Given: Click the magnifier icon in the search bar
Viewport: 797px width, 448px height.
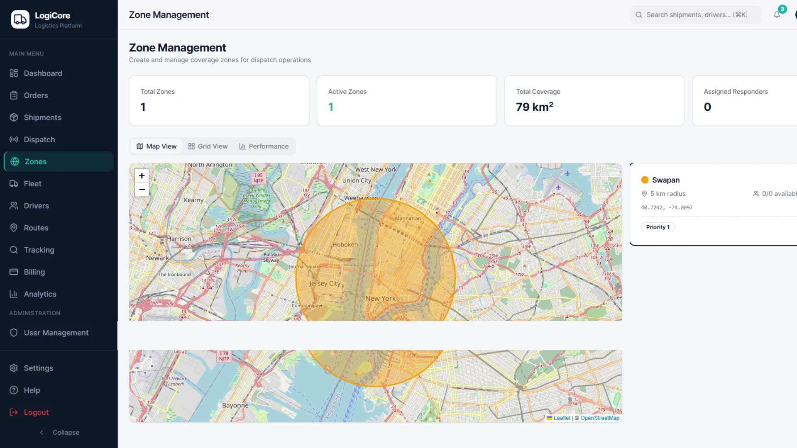Looking at the screenshot, I should (639, 15).
